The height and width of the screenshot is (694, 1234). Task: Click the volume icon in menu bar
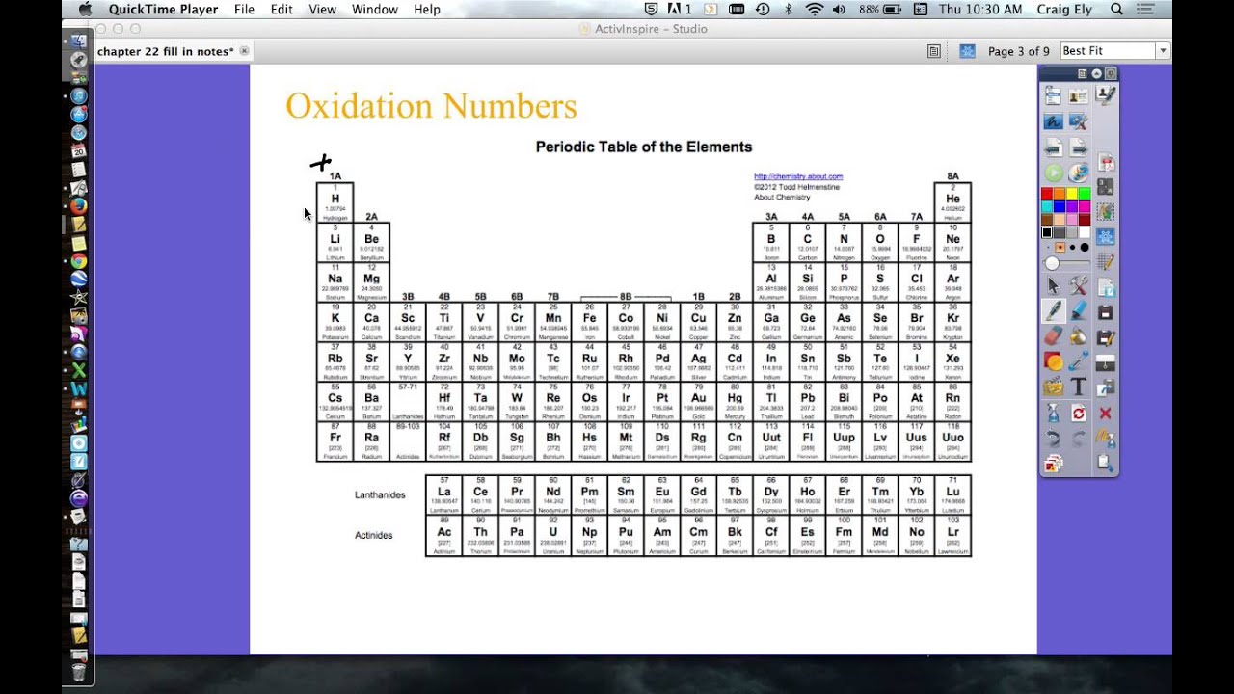(839, 10)
